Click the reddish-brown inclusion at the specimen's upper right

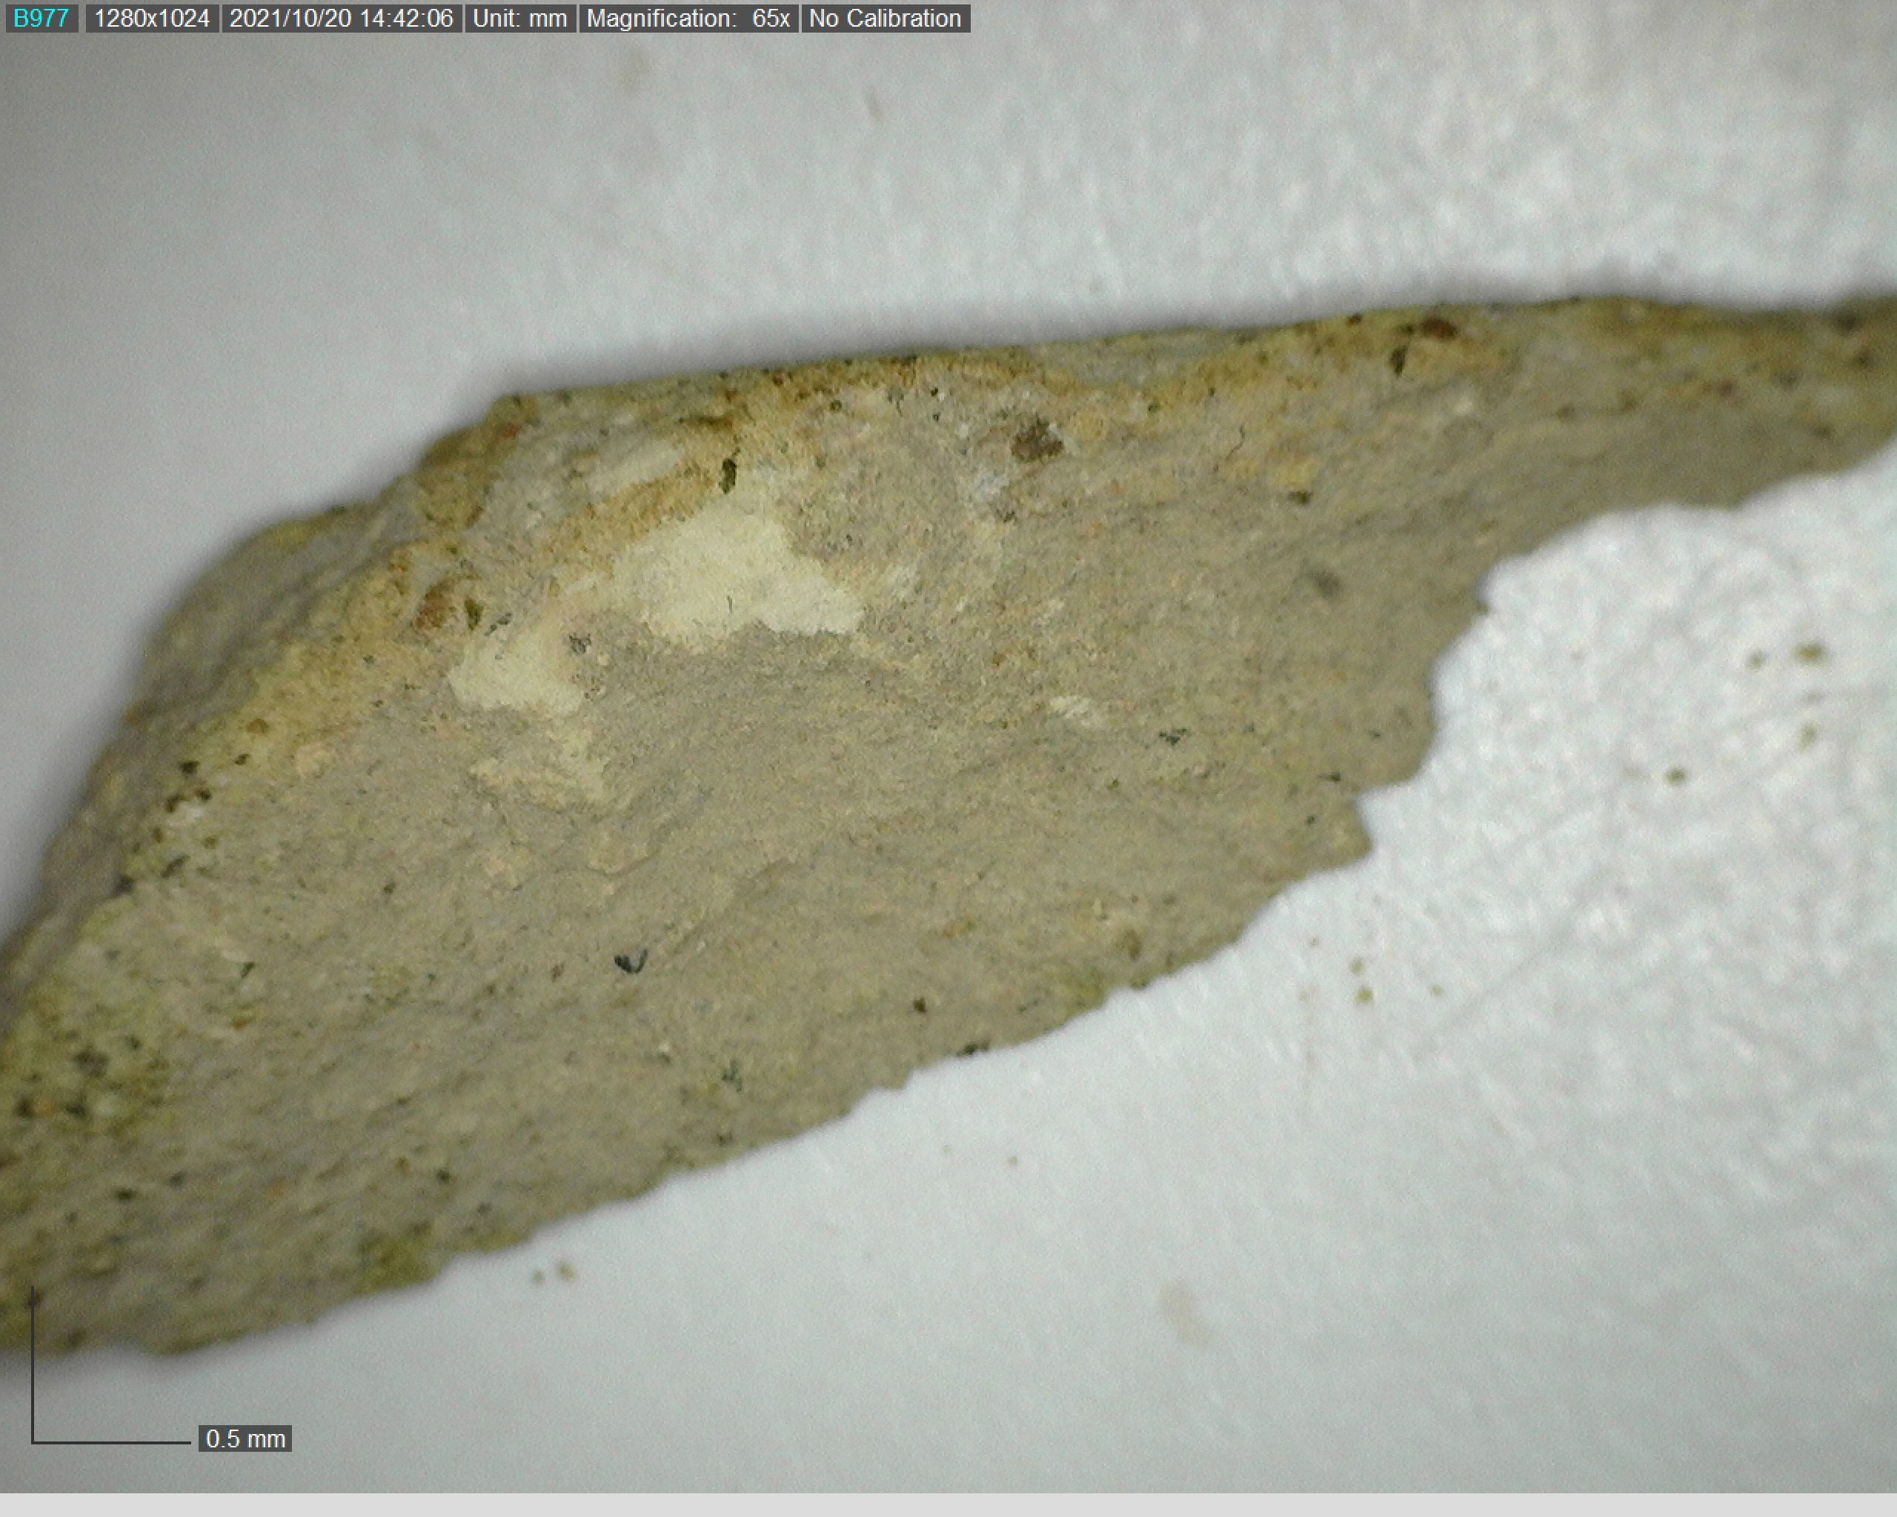pos(1438,330)
